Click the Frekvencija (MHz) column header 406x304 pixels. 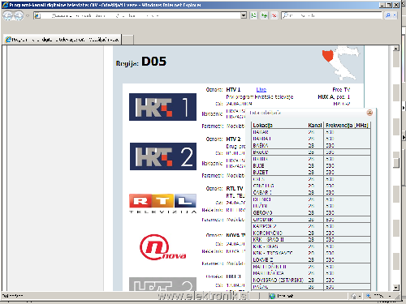click(347, 126)
